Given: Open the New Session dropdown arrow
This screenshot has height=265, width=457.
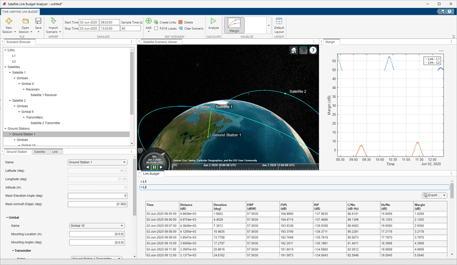Looking at the screenshot, I should (x=15, y=32).
